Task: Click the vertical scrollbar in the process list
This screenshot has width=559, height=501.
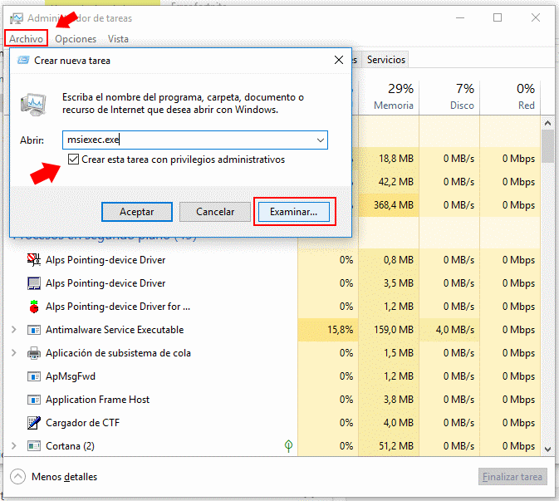Action: click(x=547, y=291)
